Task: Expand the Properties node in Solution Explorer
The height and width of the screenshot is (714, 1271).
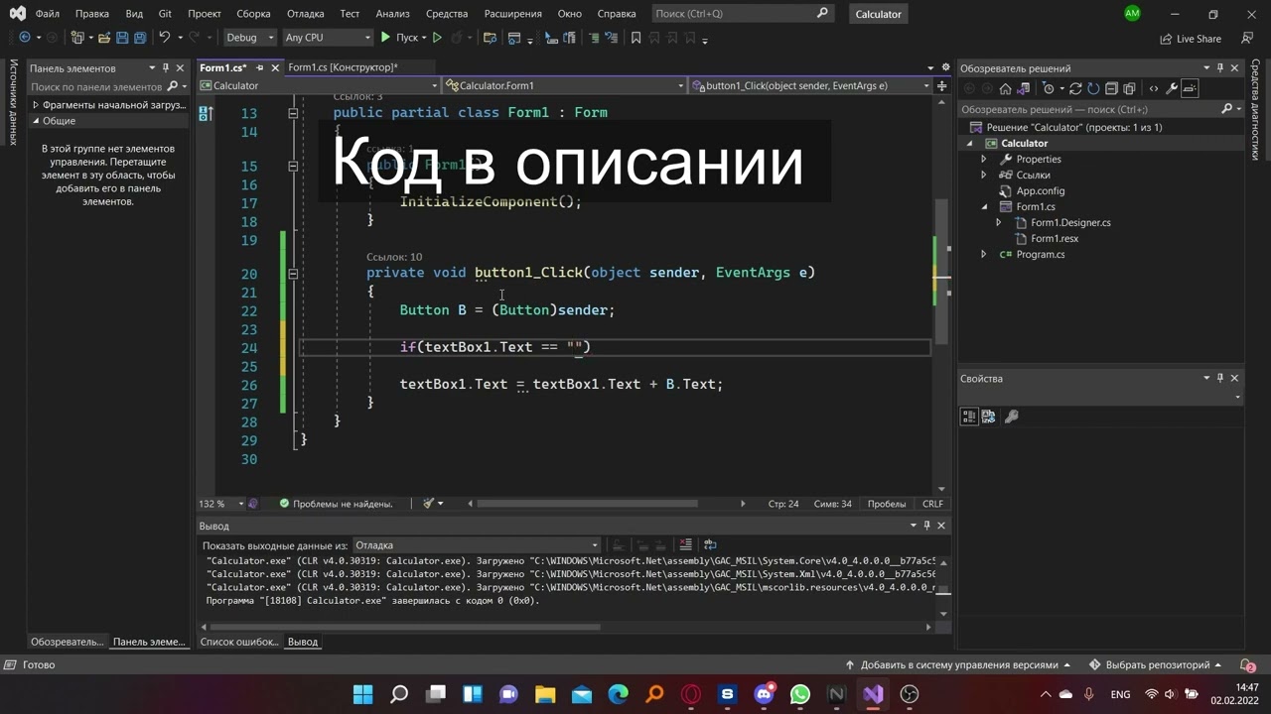Action: pos(984,159)
